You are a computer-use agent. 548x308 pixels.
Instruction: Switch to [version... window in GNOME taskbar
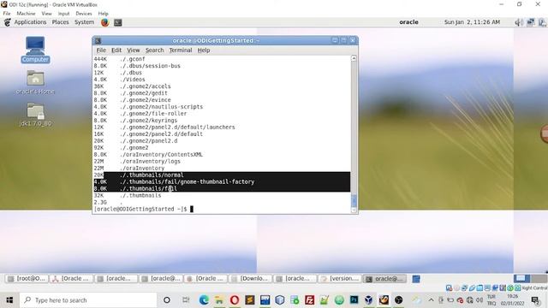[x=340, y=279]
